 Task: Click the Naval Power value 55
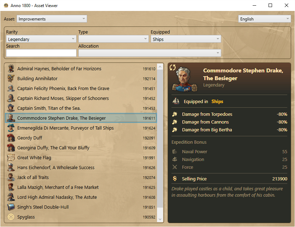tap(285, 151)
